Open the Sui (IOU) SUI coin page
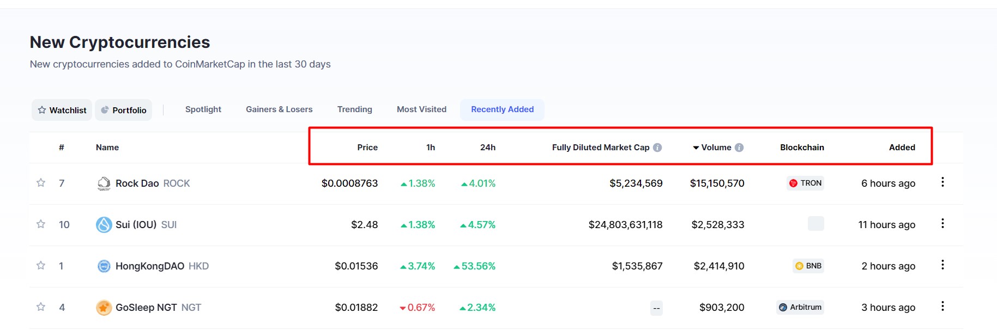 [146, 225]
